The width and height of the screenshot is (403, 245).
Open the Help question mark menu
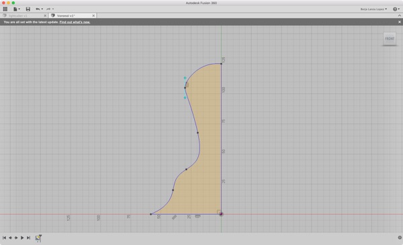click(x=396, y=9)
